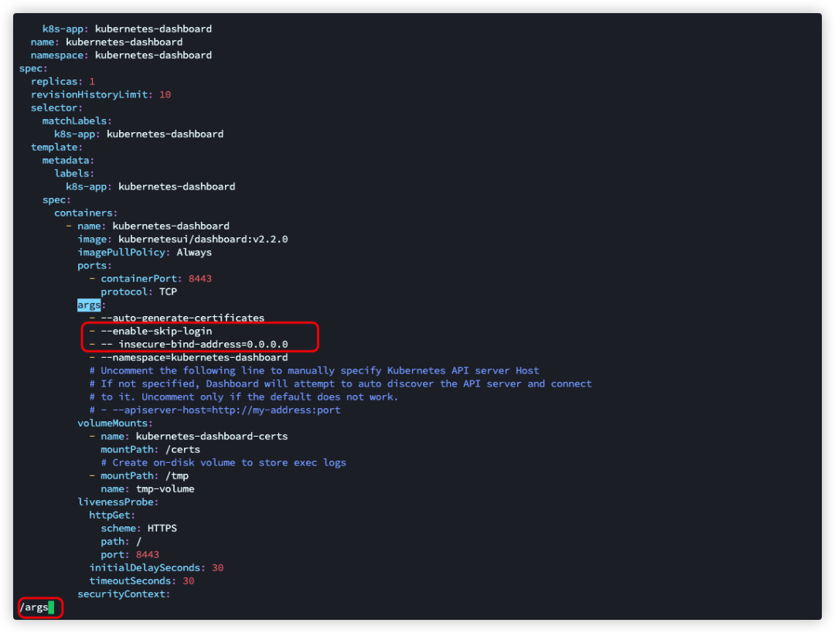Click the 'selector:' key

tap(56, 107)
